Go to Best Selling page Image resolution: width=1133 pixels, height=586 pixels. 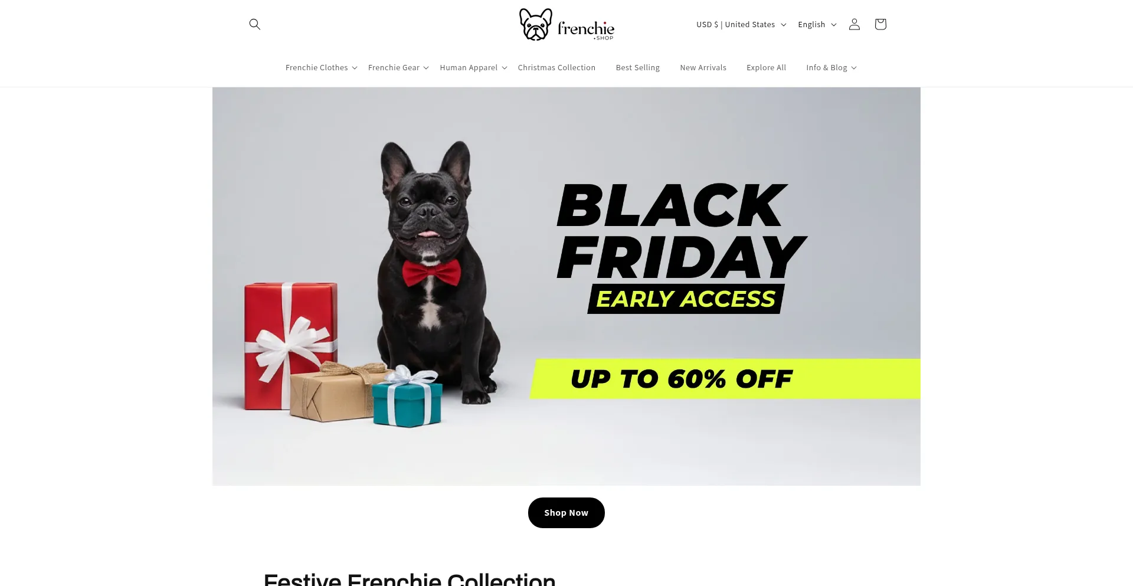pyautogui.click(x=638, y=67)
